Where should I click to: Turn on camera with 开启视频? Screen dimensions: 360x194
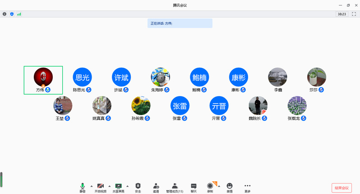[x=100, y=187]
